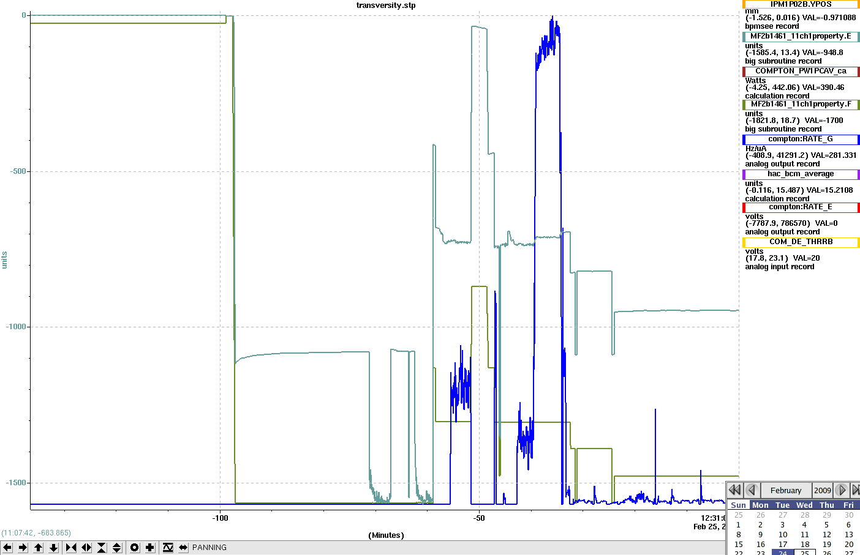
Task: Pan the graph upward with the up arrow
Action: (x=38, y=548)
